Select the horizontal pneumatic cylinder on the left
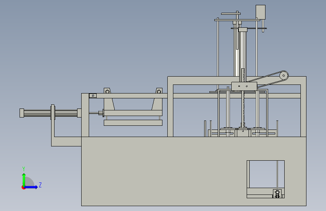 (50, 113)
